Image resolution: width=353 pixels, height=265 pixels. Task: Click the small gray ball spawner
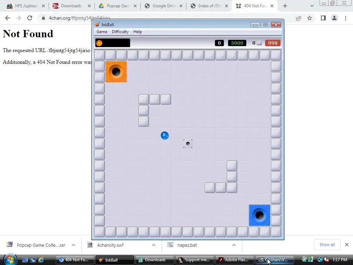tap(188, 144)
